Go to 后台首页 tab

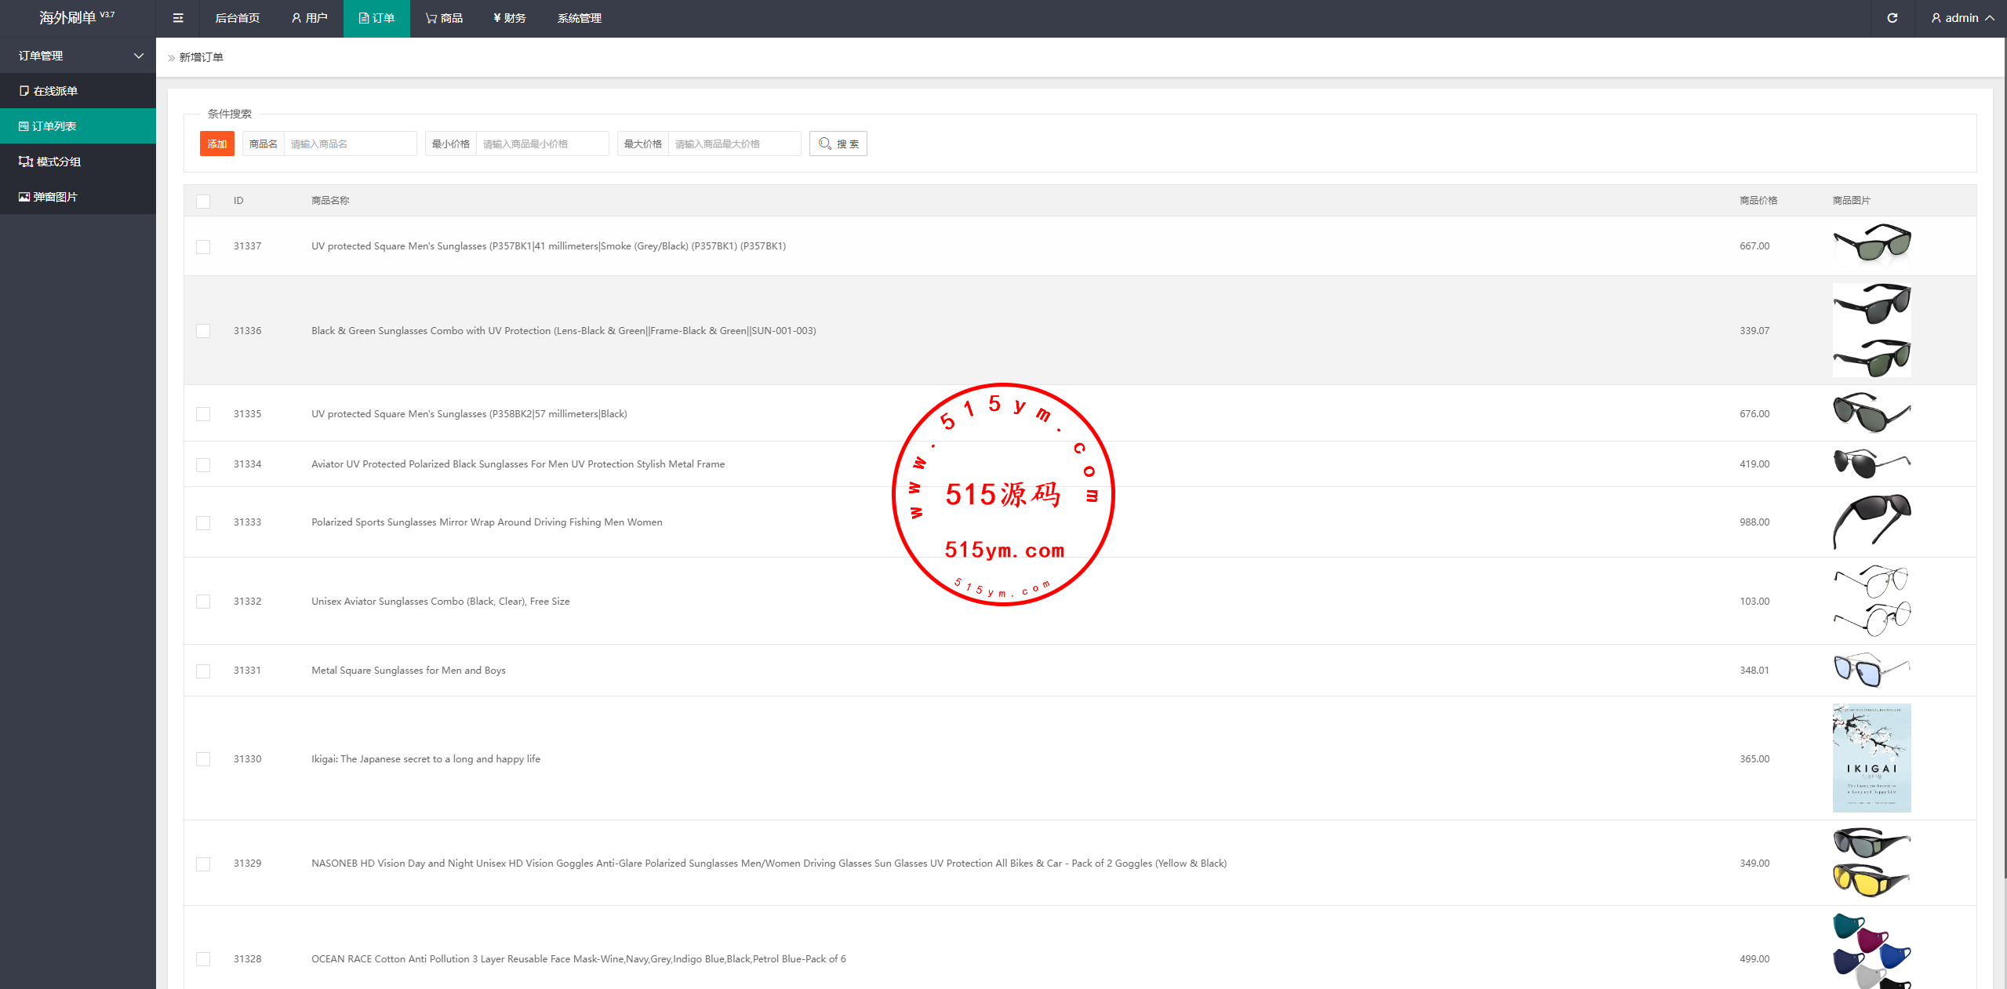(237, 18)
